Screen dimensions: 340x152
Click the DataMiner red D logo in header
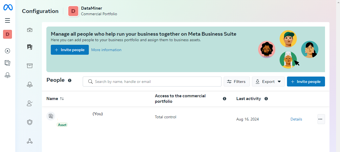tap(73, 11)
